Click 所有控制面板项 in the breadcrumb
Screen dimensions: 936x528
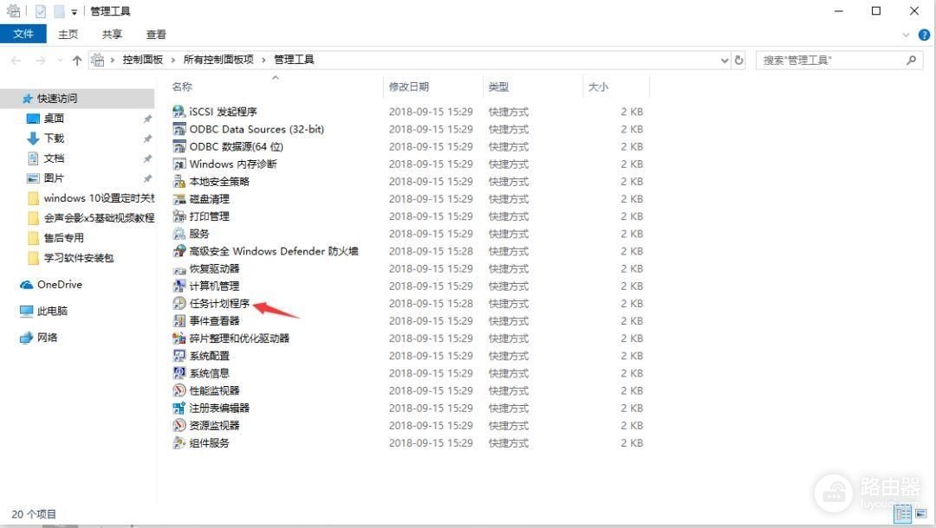point(218,60)
